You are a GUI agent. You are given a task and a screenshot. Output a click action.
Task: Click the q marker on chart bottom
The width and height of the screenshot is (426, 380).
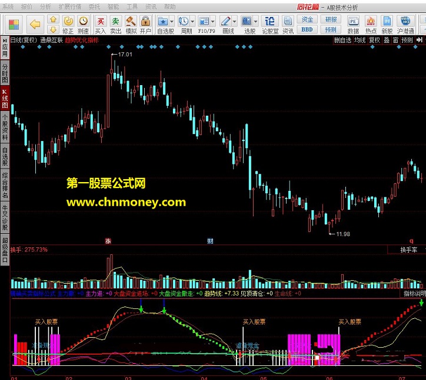pos(411,241)
